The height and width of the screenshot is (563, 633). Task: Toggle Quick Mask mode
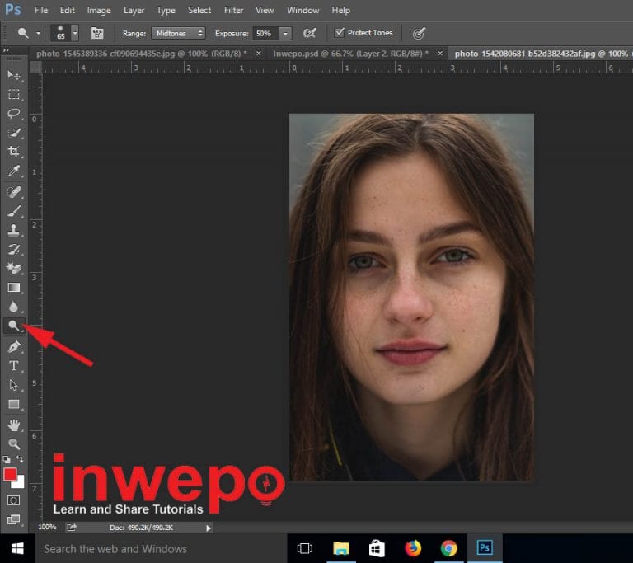(x=13, y=500)
